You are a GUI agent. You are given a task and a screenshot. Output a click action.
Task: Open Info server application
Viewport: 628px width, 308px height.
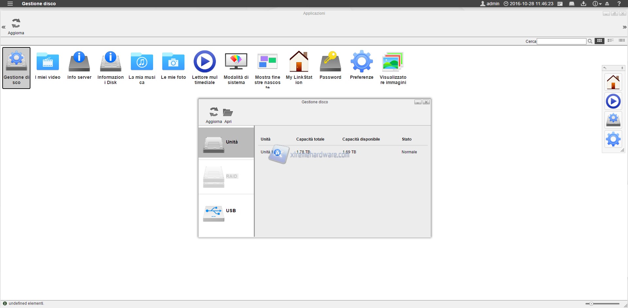point(79,65)
